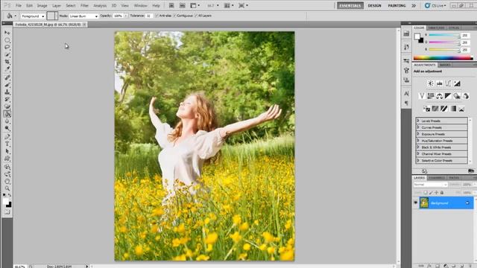Select the Crop tool
Image resolution: width=477 pixels, height=268 pixels.
click(7, 62)
